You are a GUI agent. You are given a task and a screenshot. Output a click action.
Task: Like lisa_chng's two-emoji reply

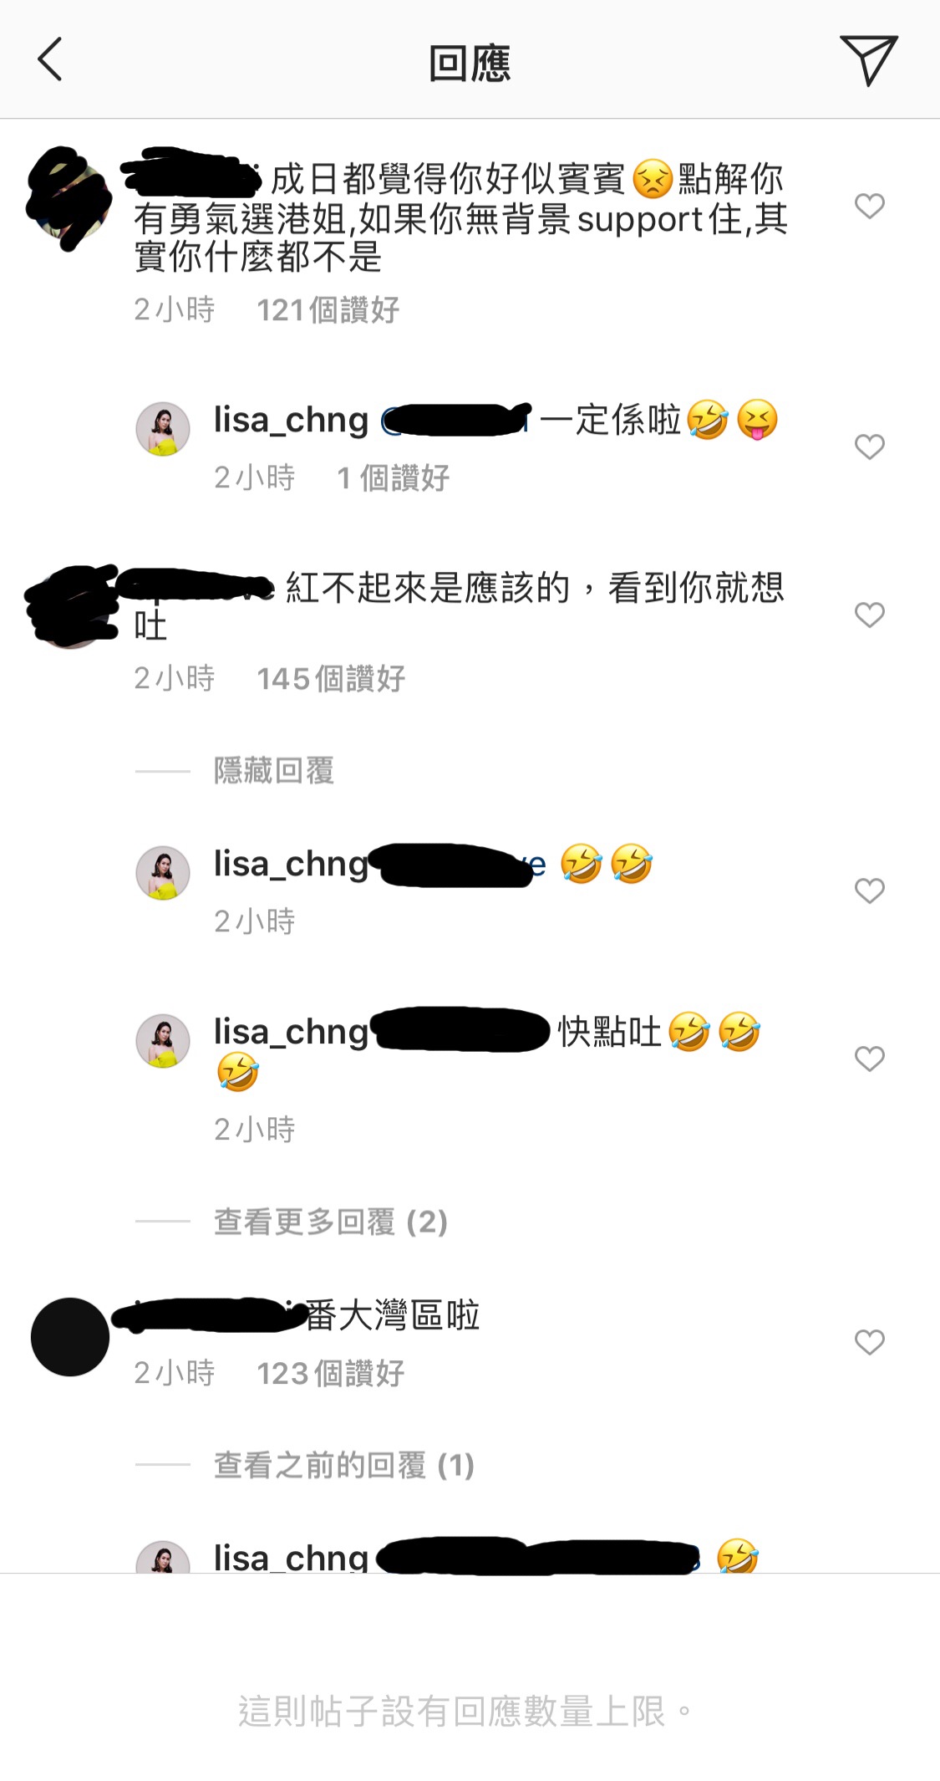click(869, 890)
